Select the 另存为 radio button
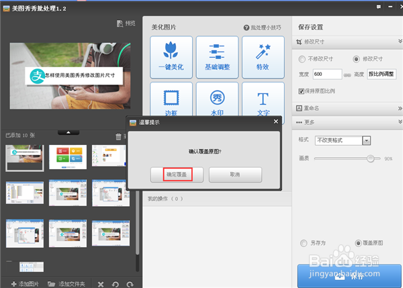The image size is (403, 288). pyautogui.click(x=304, y=243)
